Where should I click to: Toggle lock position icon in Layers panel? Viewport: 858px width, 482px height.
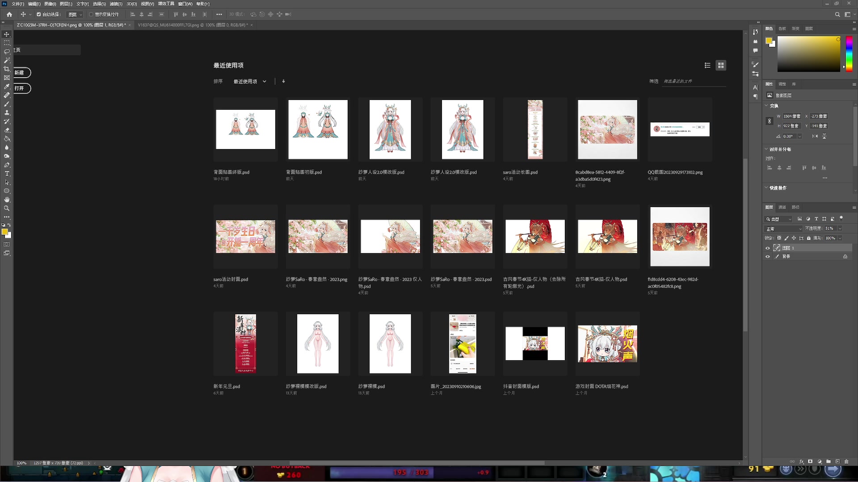tap(794, 238)
